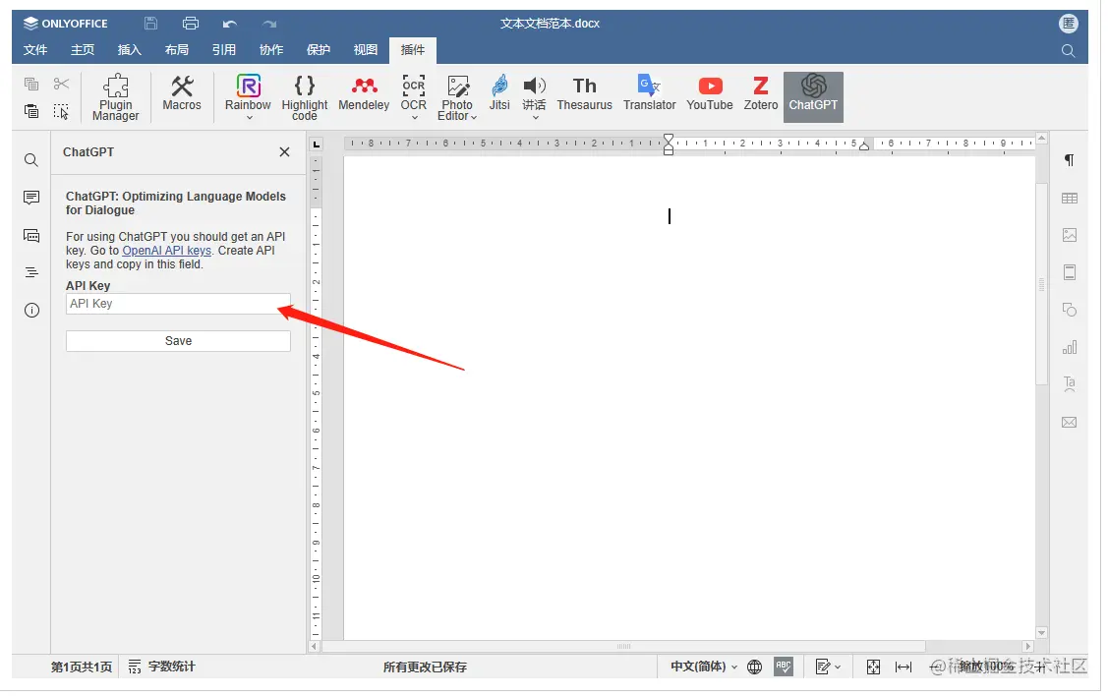
Task: Click the speech speaker plugin icon
Action: point(534,87)
